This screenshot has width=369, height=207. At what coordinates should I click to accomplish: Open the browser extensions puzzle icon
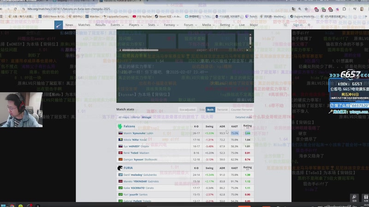point(344,9)
